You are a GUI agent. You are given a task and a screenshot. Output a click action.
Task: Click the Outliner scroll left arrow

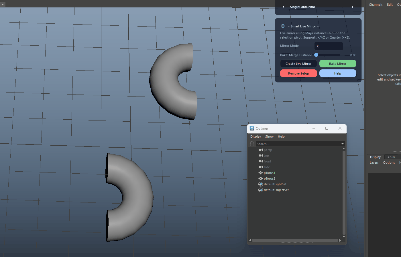click(x=250, y=240)
